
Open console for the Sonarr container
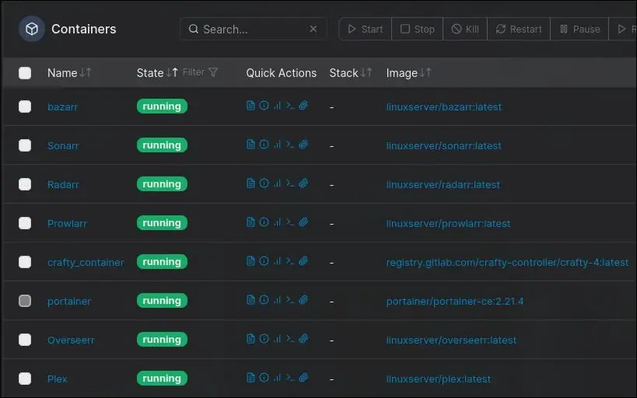pos(290,145)
